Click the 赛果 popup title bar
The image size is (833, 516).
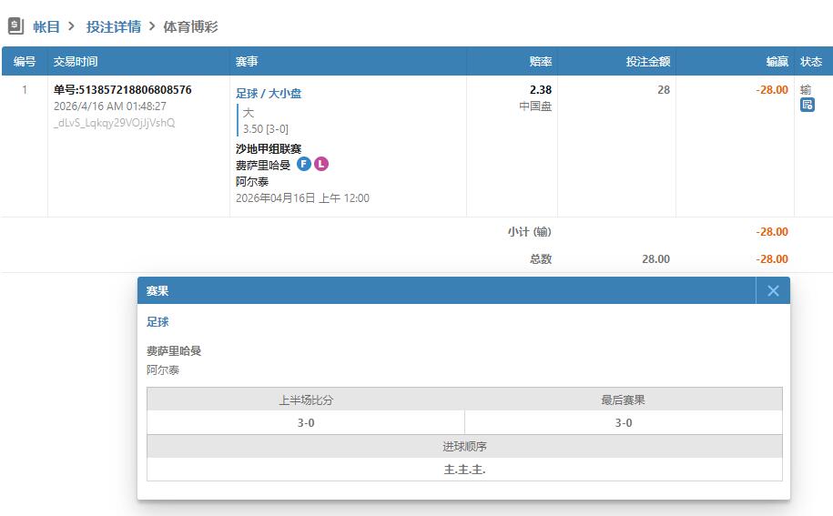[x=446, y=291]
